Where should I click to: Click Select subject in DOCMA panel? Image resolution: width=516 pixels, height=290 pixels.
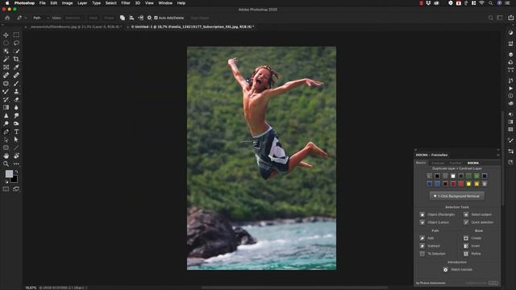coord(478,214)
